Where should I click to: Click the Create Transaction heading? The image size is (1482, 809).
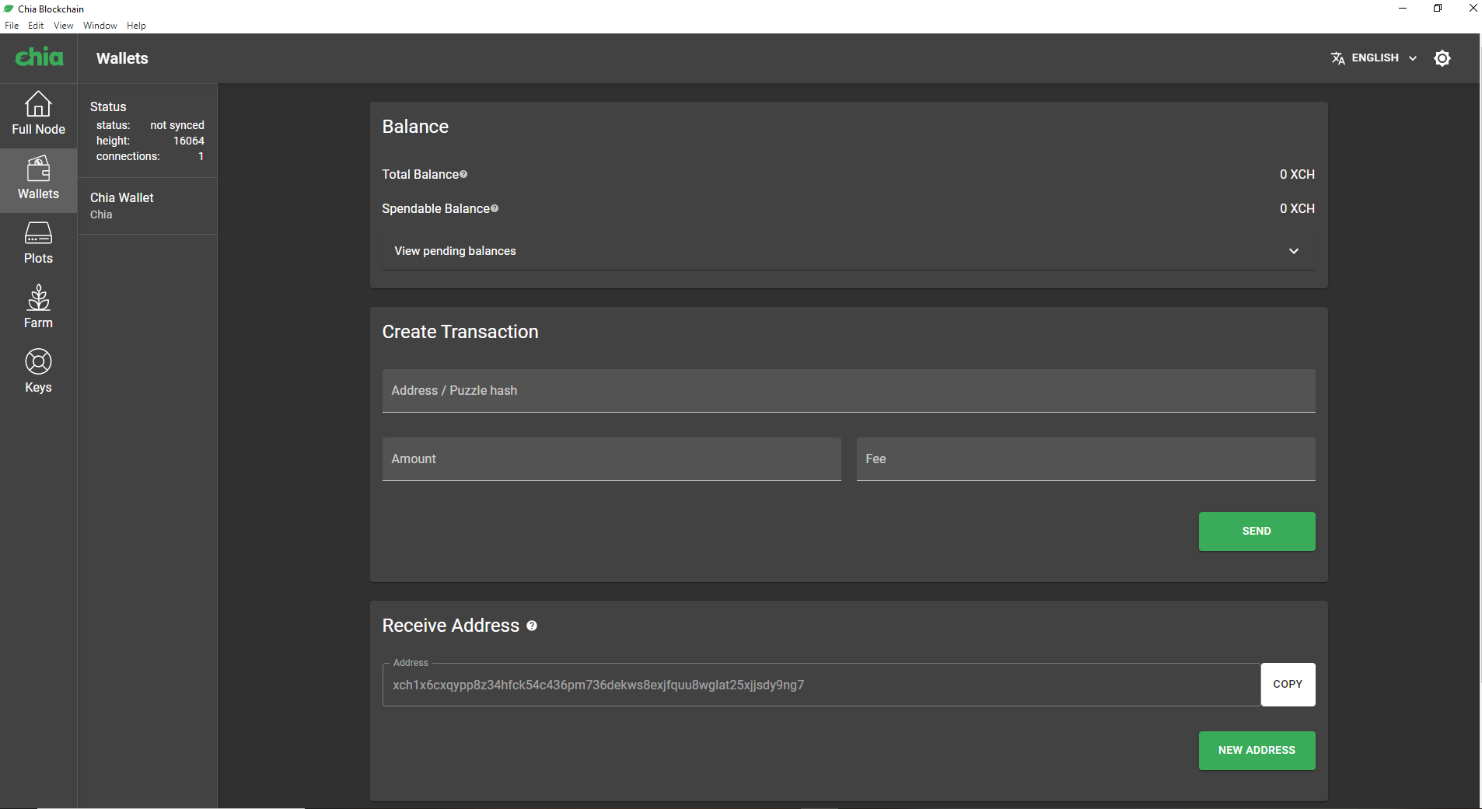[460, 332]
